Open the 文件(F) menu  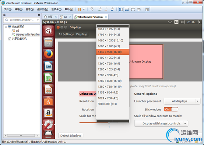click(x=7, y=9)
